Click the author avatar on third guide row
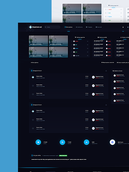 (107, 48)
